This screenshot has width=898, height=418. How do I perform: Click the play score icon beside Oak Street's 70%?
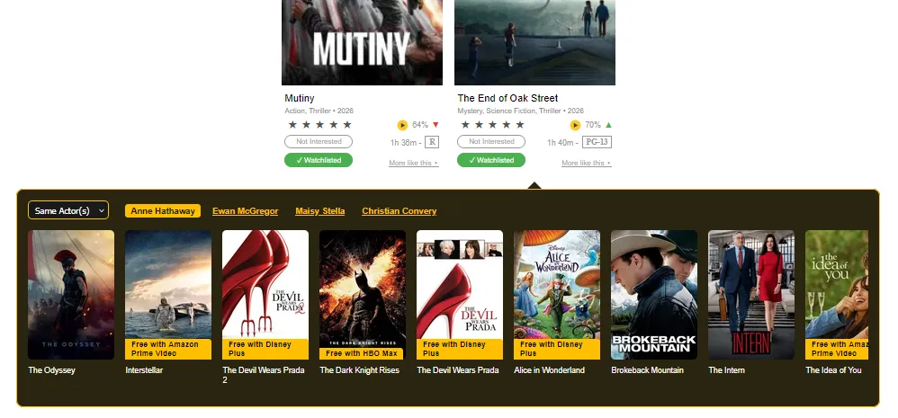pyautogui.click(x=575, y=125)
